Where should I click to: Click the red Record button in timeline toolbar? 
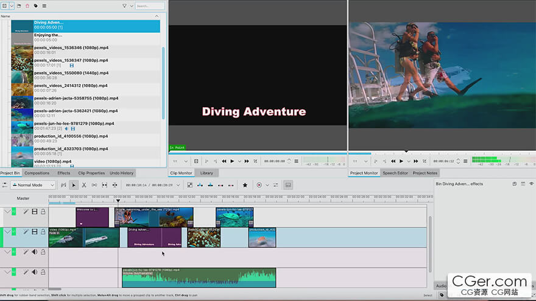[x=259, y=185]
